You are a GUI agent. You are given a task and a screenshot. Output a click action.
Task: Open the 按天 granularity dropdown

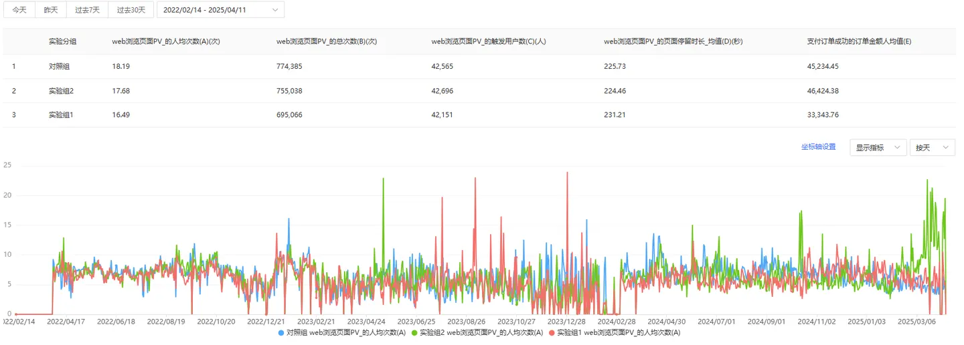click(932, 148)
